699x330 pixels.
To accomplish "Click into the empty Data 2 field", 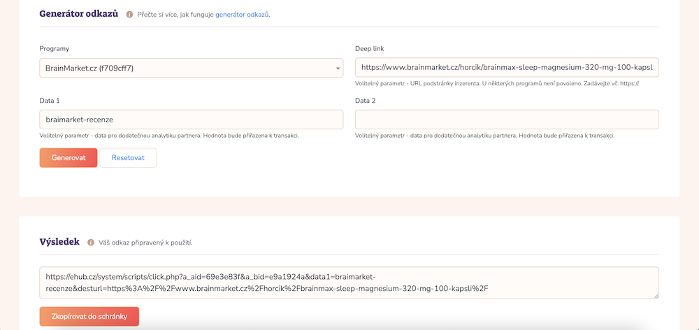I will coord(507,120).
